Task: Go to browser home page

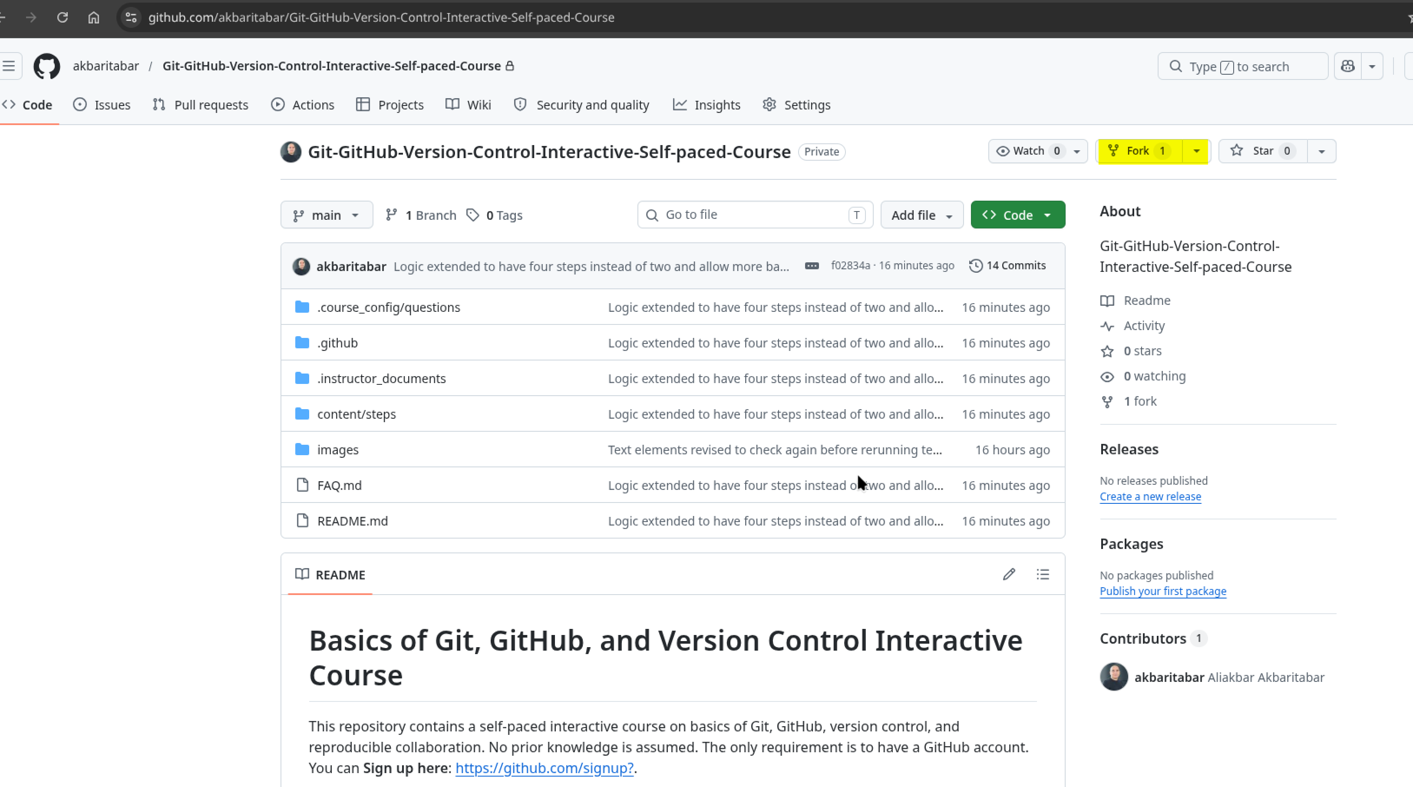Action: tap(94, 17)
